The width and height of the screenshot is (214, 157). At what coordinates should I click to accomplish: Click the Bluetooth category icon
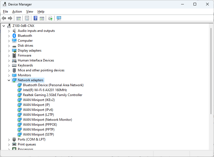pyautogui.click(x=14, y=36)
